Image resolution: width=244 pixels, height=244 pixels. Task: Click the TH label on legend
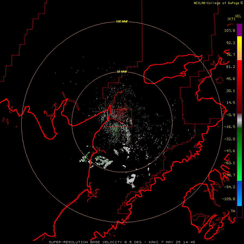pyautogui.click(x=233, y=211)
